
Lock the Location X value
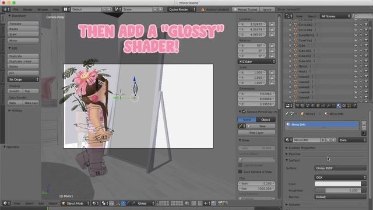coord(272,24)
